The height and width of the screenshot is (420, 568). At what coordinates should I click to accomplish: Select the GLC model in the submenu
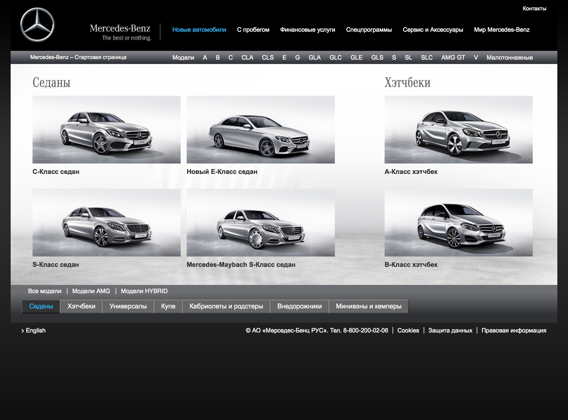pyautogui.click(x=335, y=57)
